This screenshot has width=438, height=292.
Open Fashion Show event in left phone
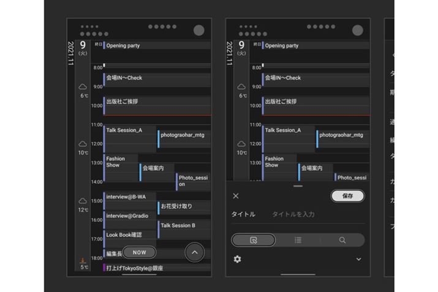tap(121, 168)
